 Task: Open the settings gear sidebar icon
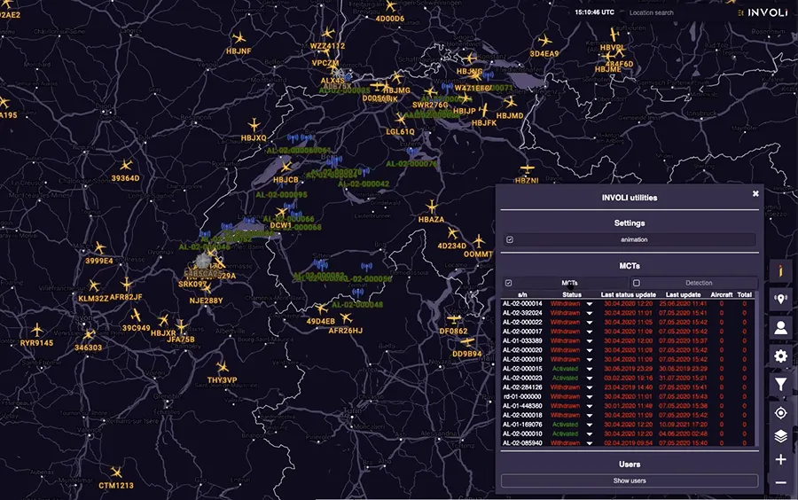(780, 356)
